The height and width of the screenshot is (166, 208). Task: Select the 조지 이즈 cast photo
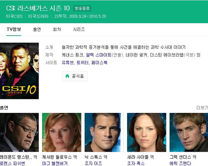point(104,133)
